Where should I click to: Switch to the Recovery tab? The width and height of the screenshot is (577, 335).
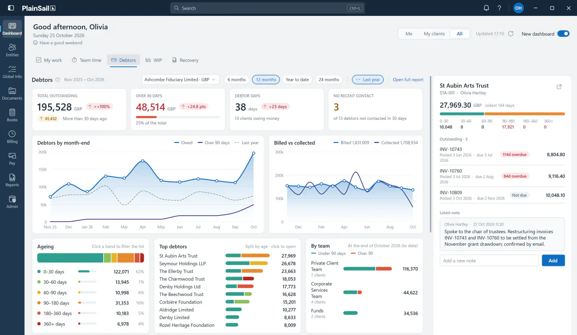point(185,60)
